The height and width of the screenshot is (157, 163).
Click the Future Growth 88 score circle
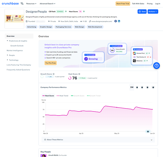click(x=112, y=50)
